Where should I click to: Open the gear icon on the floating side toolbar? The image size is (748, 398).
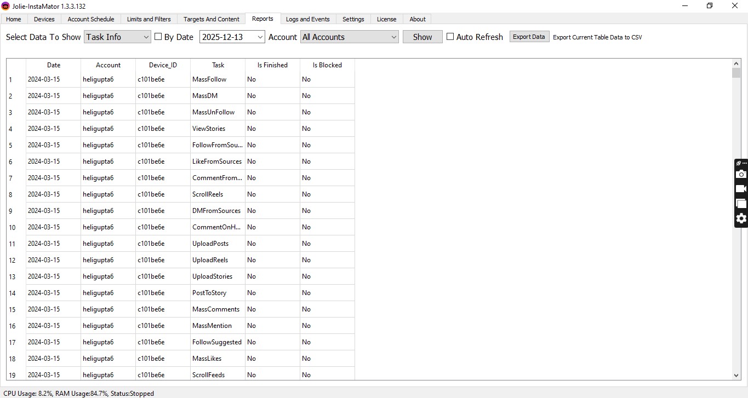click(741, 218)
